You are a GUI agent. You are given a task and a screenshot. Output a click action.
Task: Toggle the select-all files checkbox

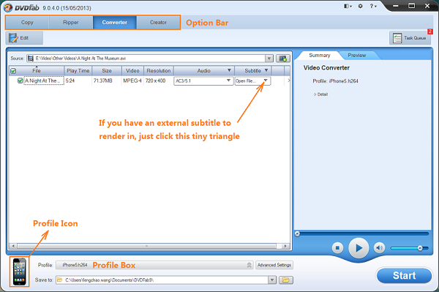13,71
